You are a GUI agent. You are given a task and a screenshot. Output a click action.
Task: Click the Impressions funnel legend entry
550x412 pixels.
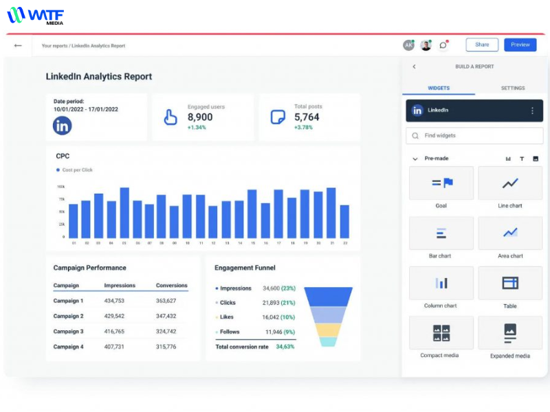click(233, 288)
